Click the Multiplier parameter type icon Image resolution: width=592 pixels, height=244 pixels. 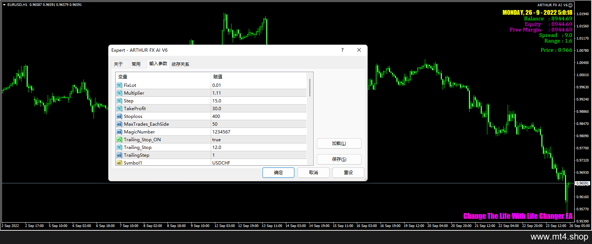119,93
